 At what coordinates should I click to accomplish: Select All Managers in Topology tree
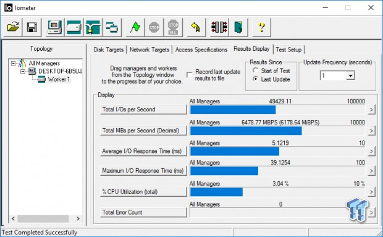[44, 63]
